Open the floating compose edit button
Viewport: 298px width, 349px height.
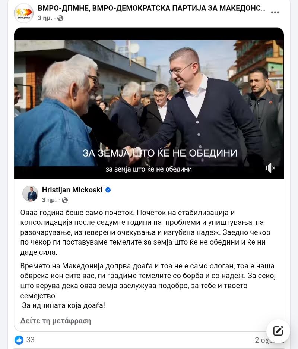(278, 331)
